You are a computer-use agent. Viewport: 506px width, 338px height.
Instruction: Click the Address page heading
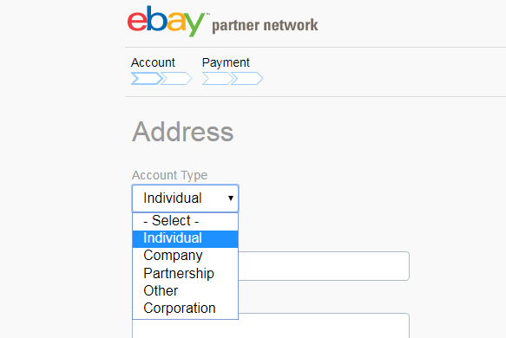[x=182, y=132]
